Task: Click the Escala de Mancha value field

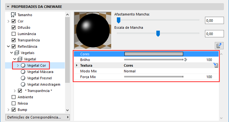Action: [214, 34]
